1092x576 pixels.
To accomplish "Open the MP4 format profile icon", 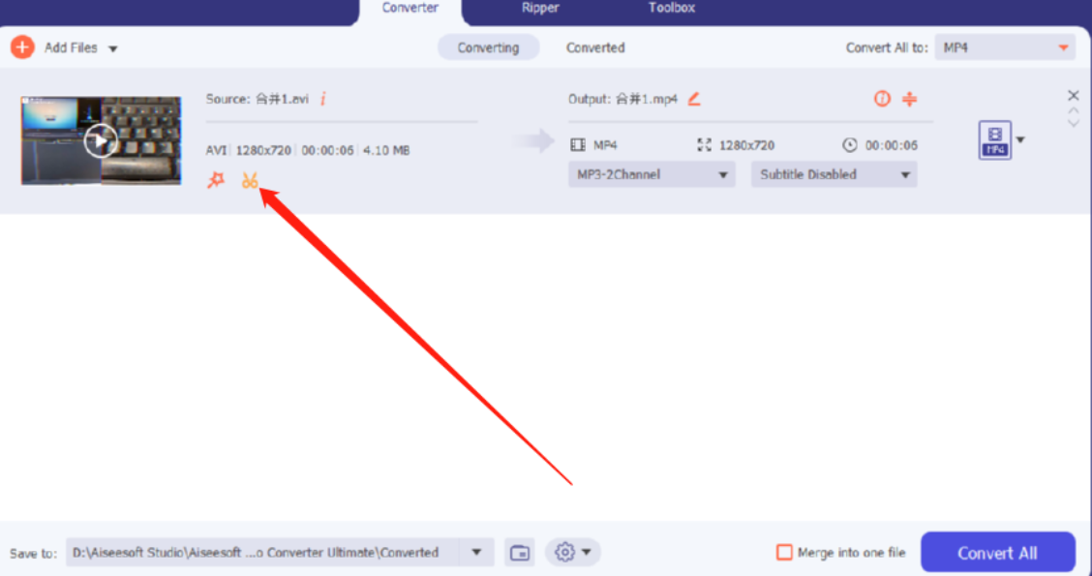I will click(x=994, y=140).
